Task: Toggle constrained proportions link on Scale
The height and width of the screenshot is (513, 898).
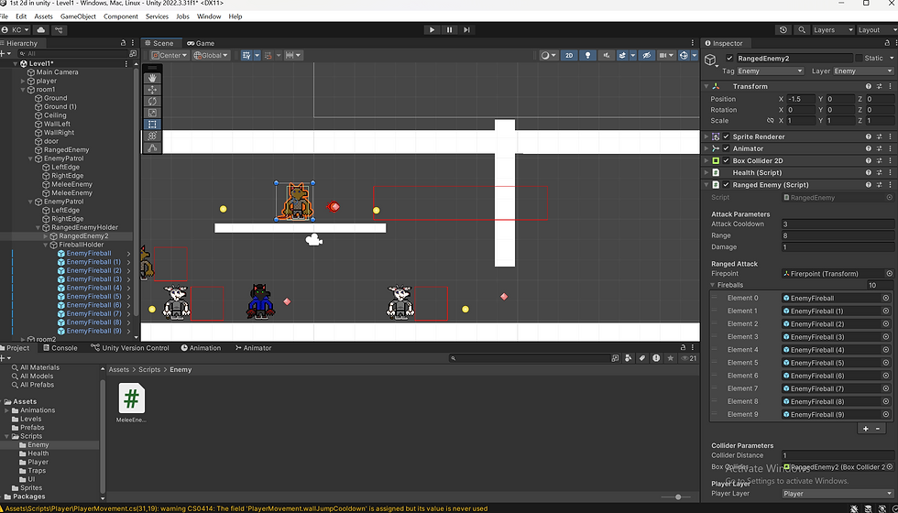Action: click(771, 121)
